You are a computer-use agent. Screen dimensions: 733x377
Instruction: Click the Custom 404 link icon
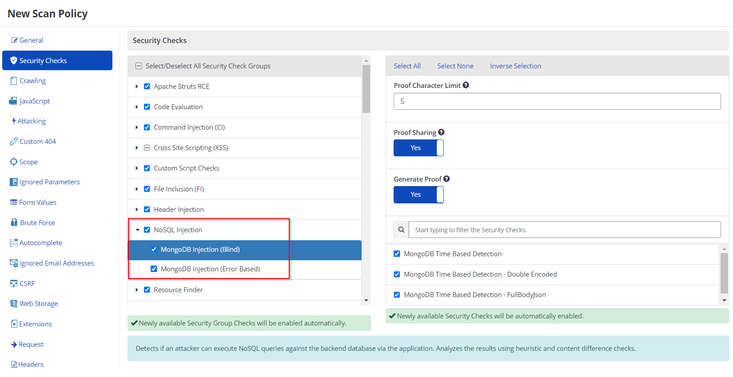(x=14, y=142)
